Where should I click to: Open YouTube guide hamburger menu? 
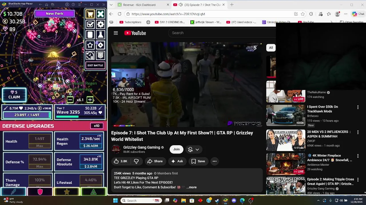(116, 33)
